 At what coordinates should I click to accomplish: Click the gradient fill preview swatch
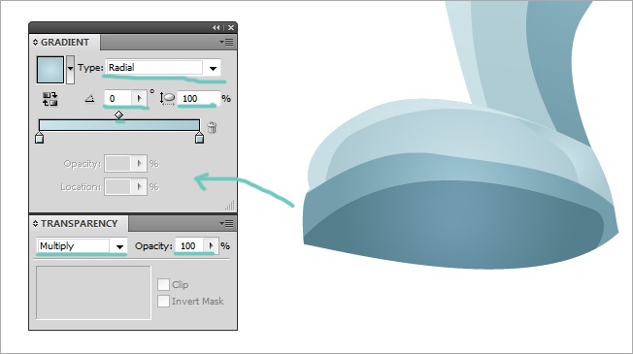(50, 70)
